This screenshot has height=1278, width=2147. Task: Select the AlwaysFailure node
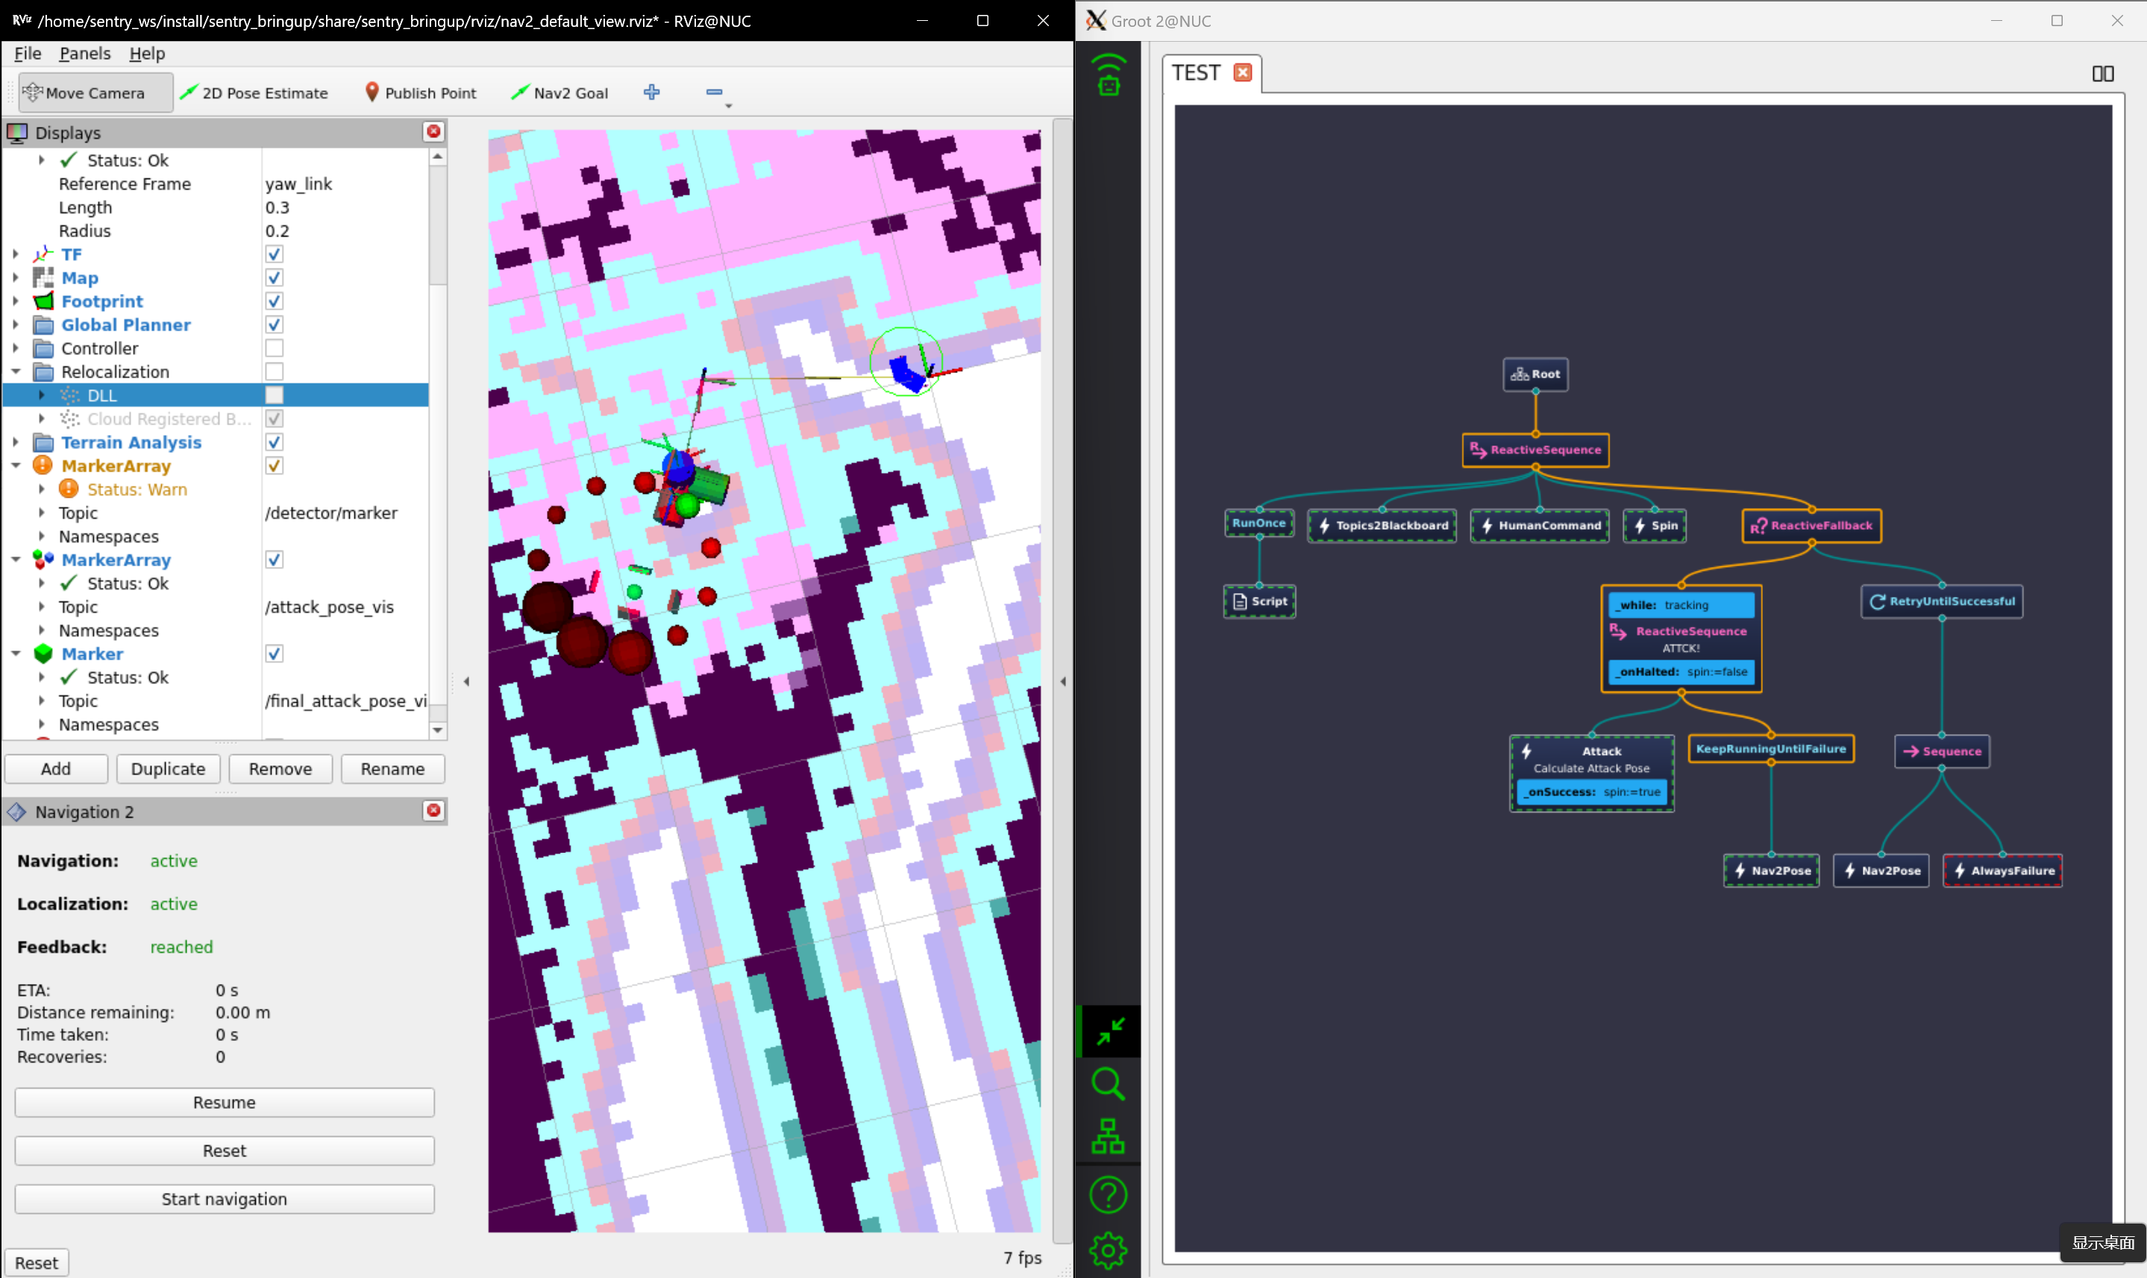(2002, 871)
